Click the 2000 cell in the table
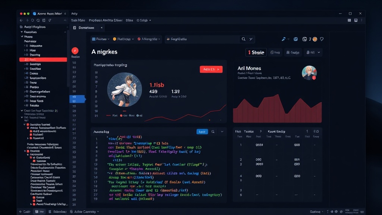 pos(259,164)
